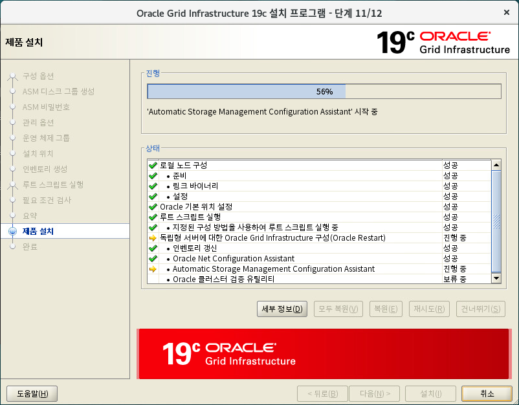Open 세부 정보(D) details button

pyautogui.click(x=282, y=309)
